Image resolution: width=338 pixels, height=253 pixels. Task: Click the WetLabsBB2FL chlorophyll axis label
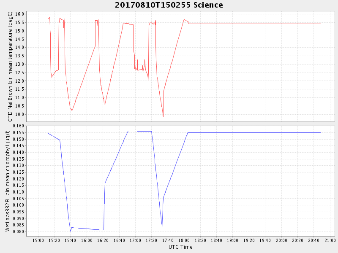pos(7,180)
